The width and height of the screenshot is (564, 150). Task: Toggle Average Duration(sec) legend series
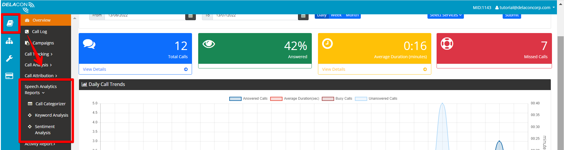[294, 99]
